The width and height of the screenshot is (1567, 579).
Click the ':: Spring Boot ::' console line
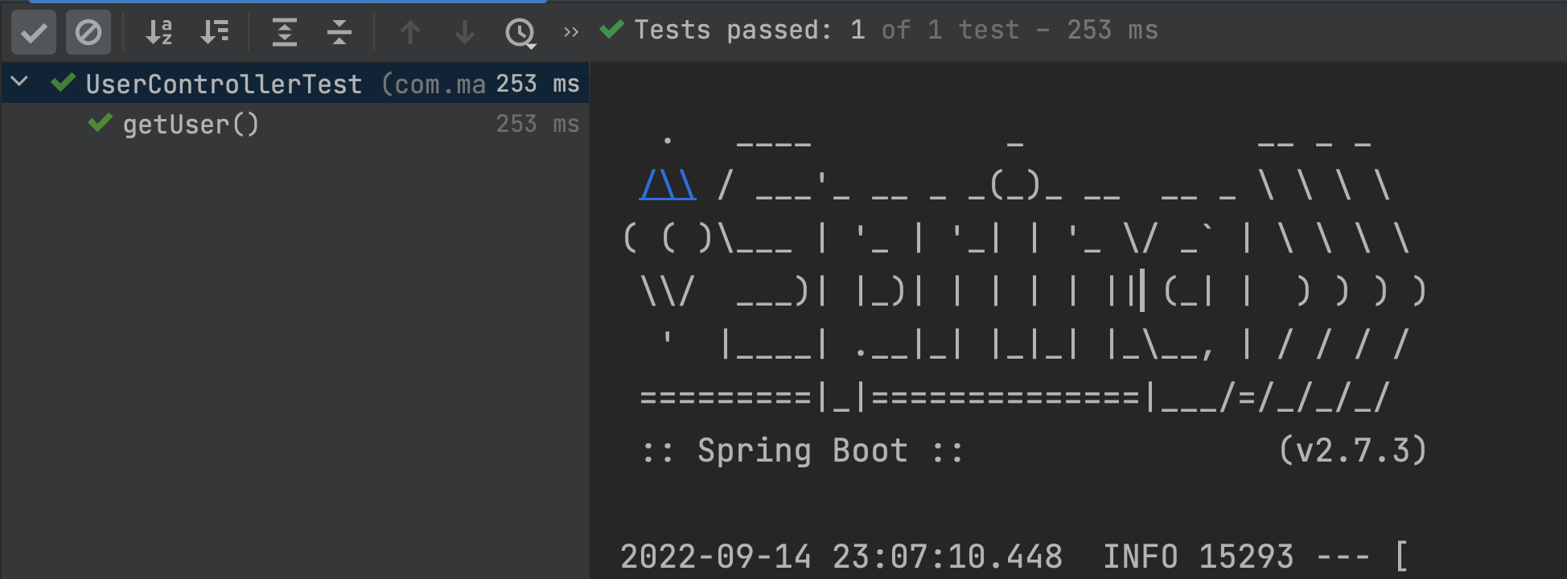pos(802,451)
